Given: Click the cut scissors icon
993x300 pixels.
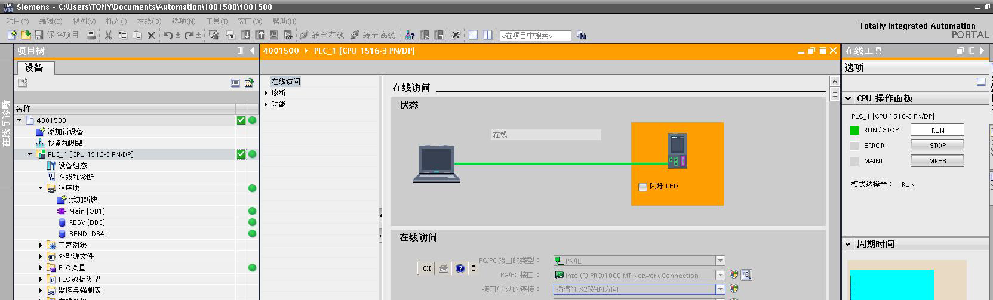Looking at the screenshot, I should 108,35.
